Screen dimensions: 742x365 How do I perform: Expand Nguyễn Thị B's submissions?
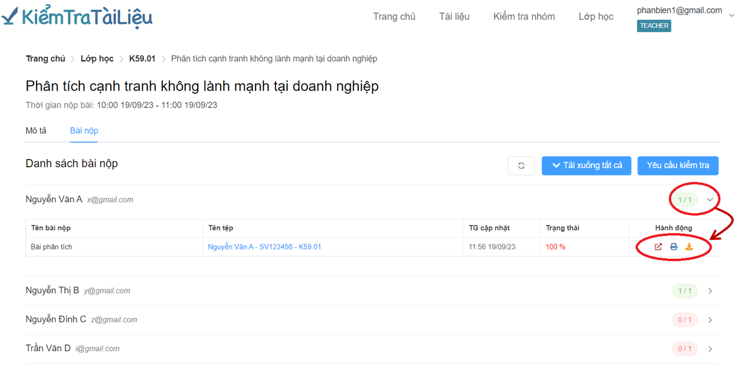click(710, 291)
